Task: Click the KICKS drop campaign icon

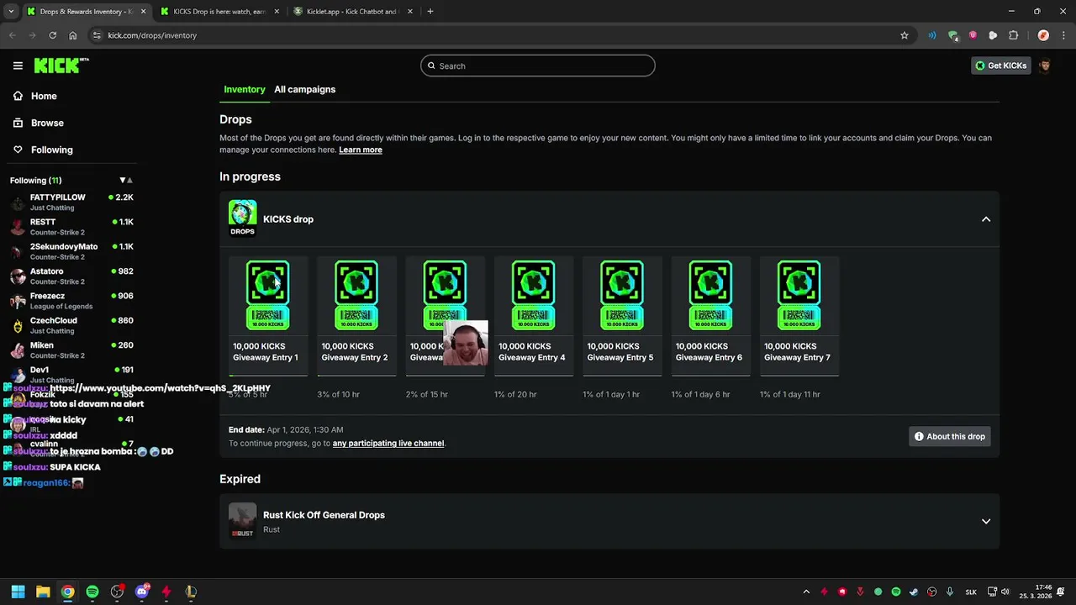Action: click(x=242, y=218)
